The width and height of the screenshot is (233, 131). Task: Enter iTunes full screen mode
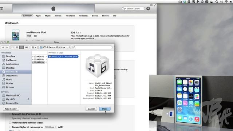[155, 5]
